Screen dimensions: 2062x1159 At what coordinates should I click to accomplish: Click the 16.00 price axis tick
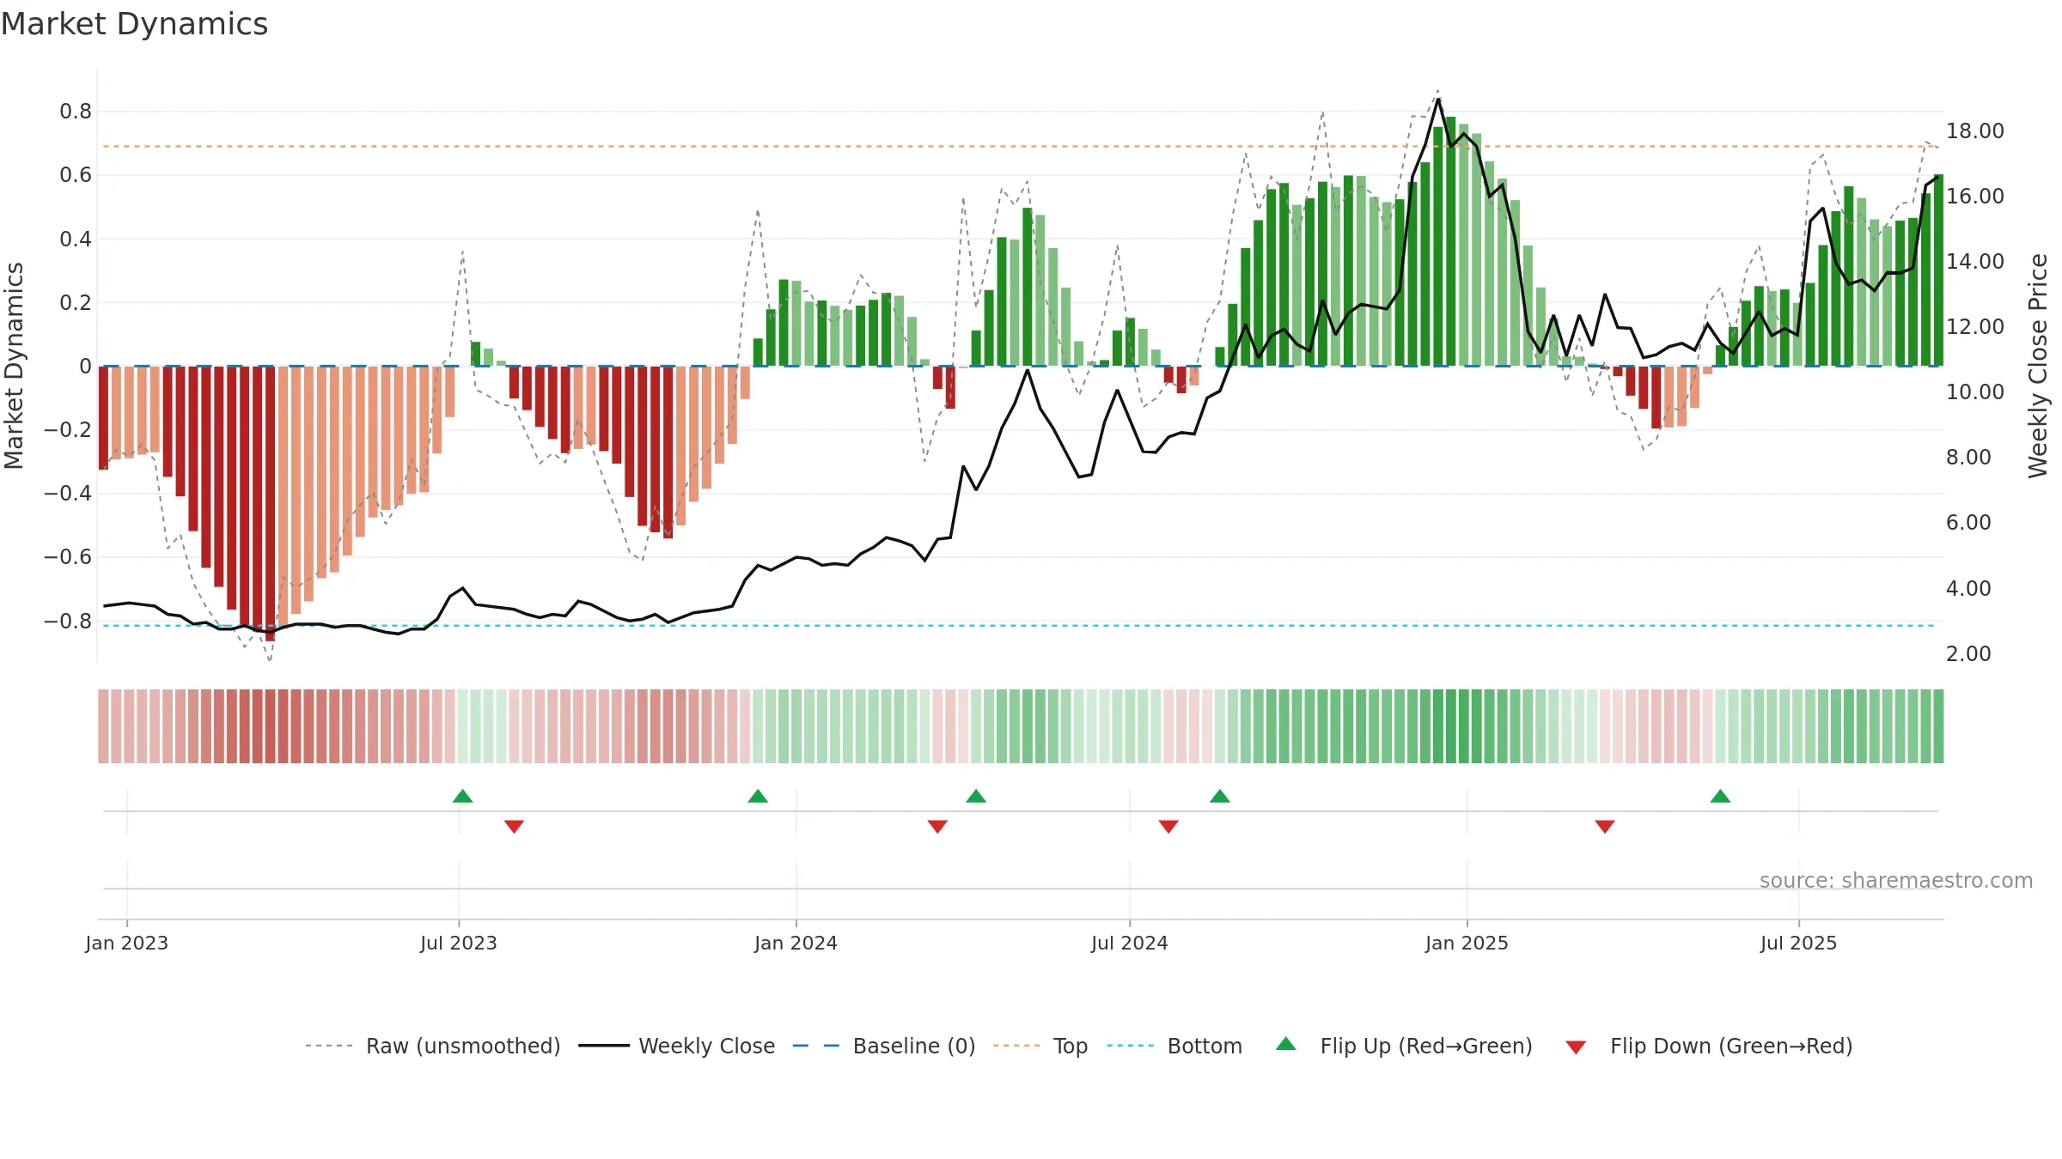1974,197
